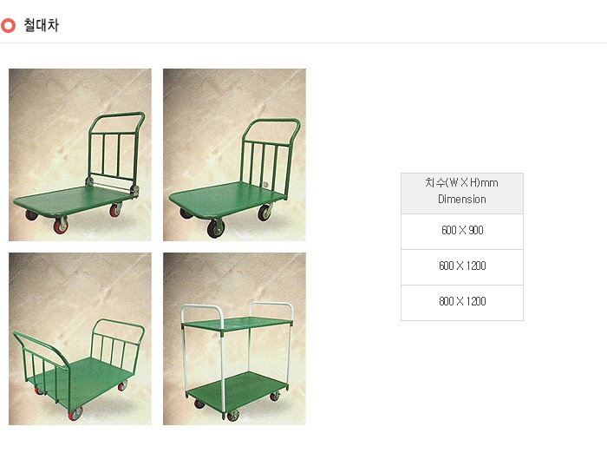Click the platform deck of top-left cart
607x466 pixels.
point(74,200)
